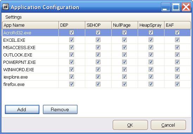Uncheck NullPage for OUTLOOK.EXE

coord(124,55)
